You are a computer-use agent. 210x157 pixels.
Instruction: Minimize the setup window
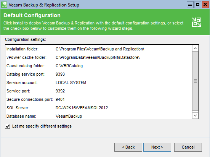[190, 5]
